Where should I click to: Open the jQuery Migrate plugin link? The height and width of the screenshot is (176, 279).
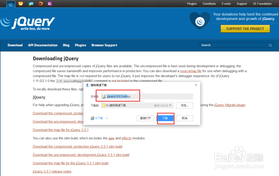[x=230, y=105]
